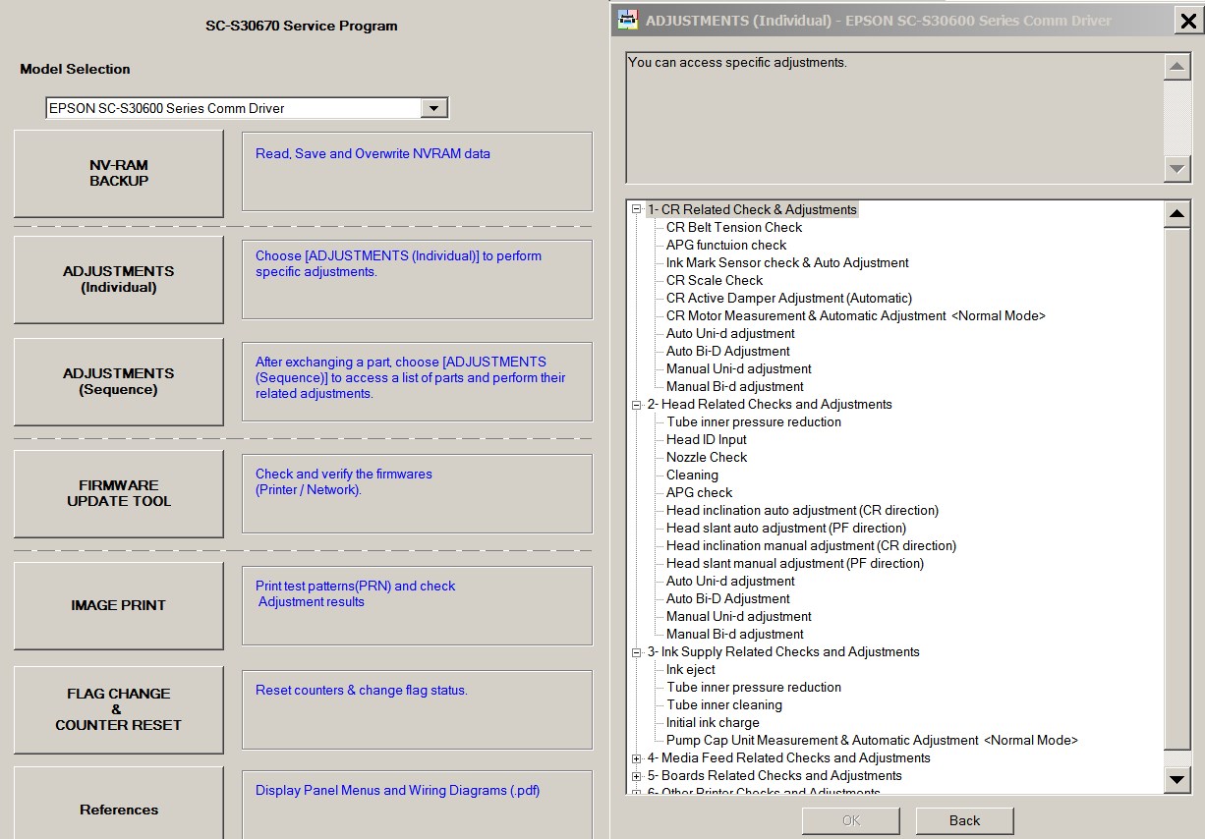
Task: Select Pump Cap Unit Measurement & Automatic Adjustment
Action: pos(872,740)
